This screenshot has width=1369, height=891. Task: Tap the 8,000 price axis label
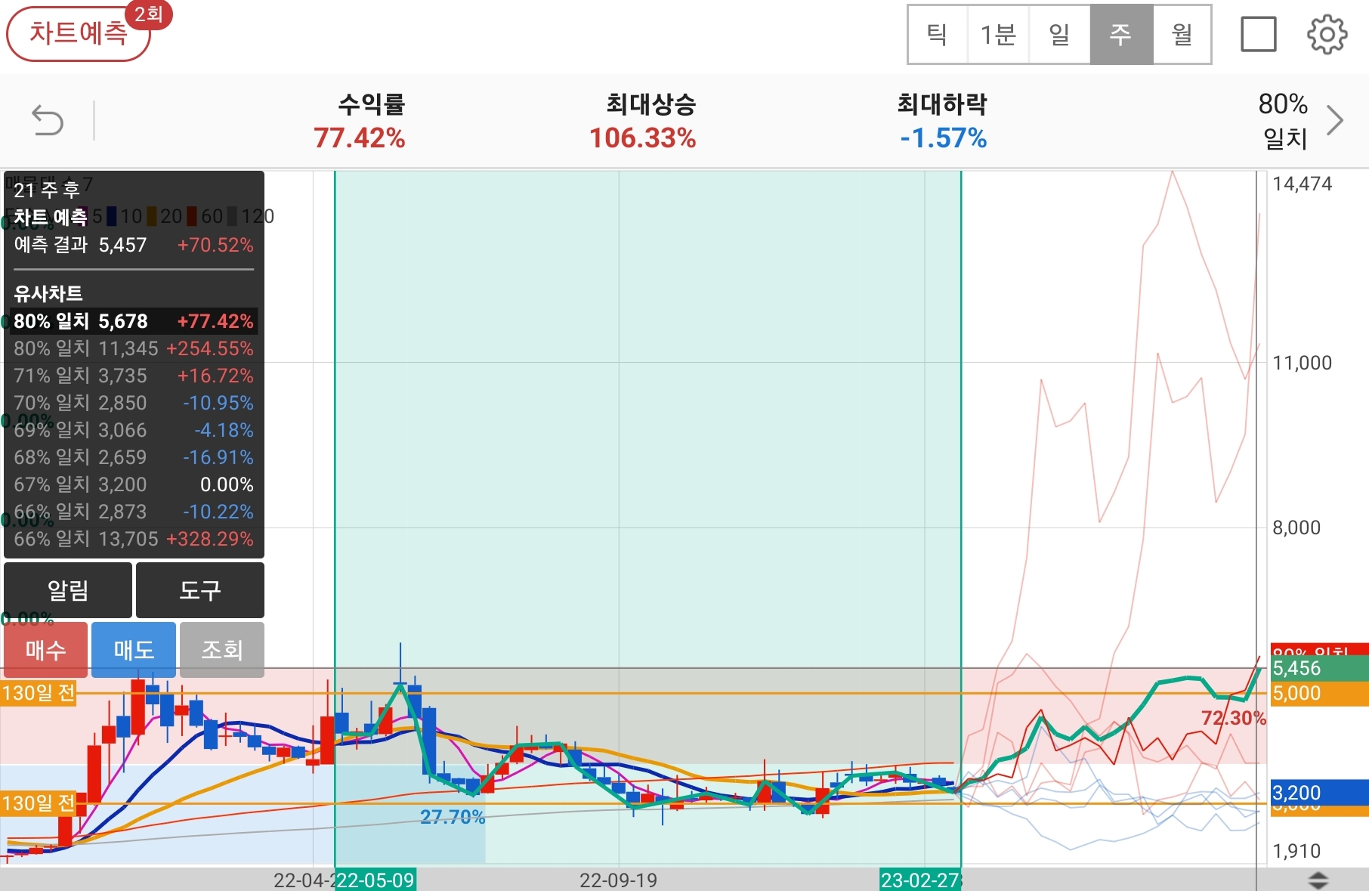(x=1296, y=527)
